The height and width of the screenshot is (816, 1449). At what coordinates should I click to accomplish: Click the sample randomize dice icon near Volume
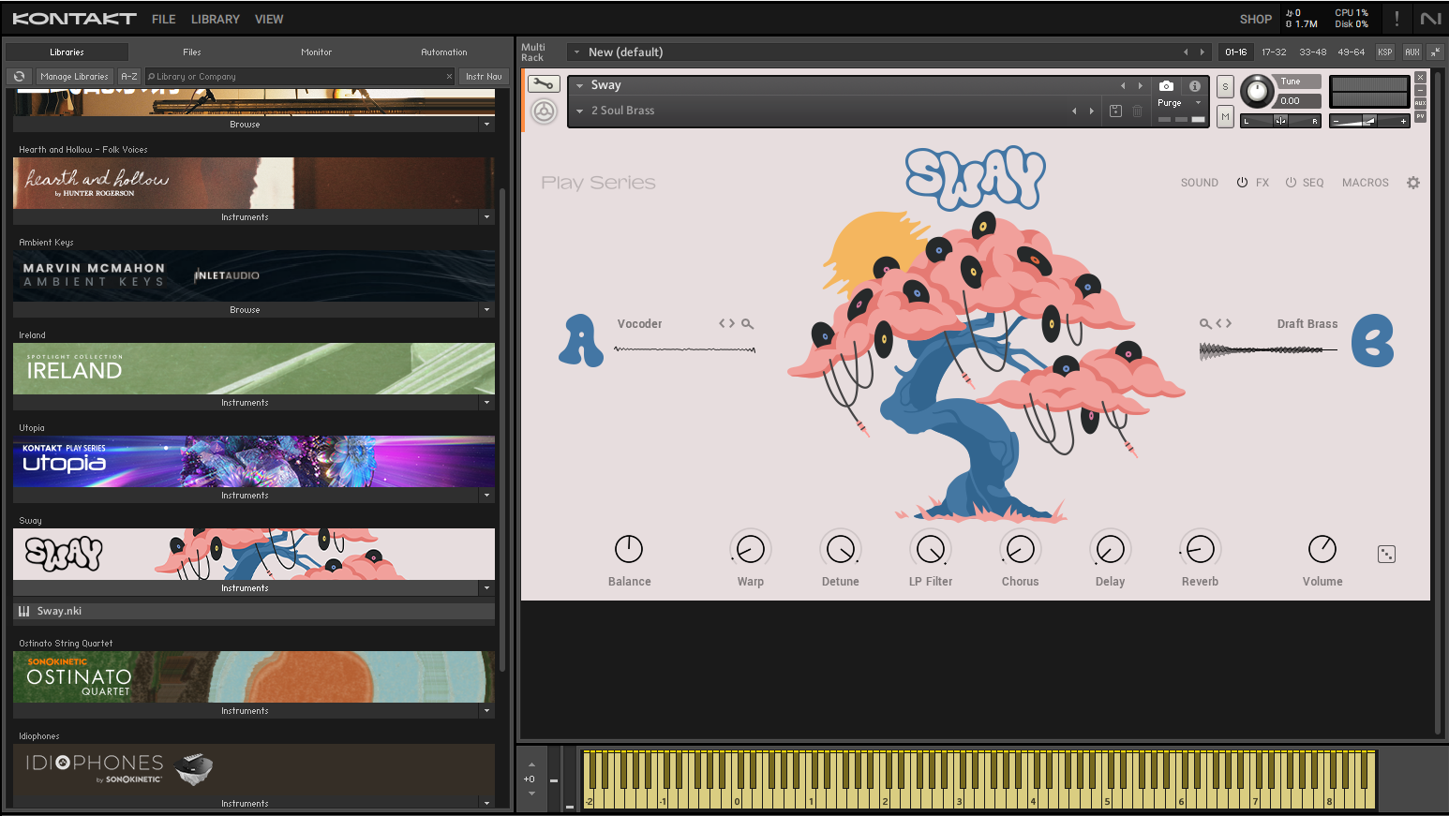click(1386, 554)
